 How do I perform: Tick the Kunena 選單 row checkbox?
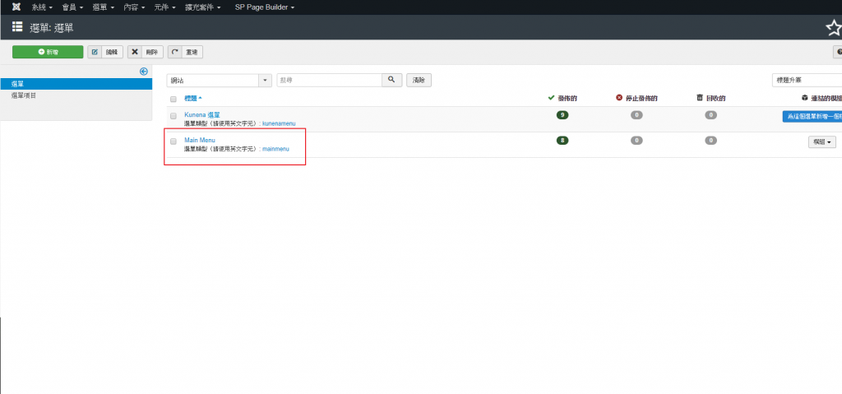173,116
